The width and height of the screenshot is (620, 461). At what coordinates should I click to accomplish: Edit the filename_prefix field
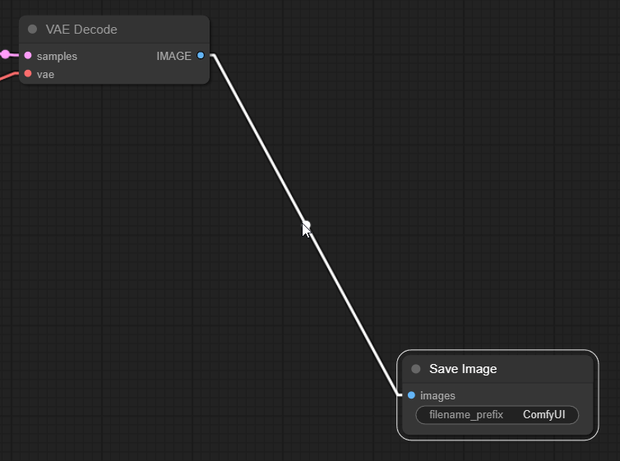coord(497,415)
